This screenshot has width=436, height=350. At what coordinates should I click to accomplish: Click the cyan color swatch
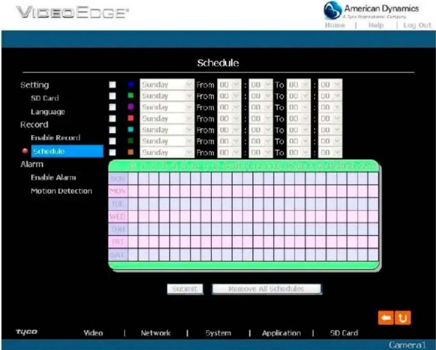(130, 130)
